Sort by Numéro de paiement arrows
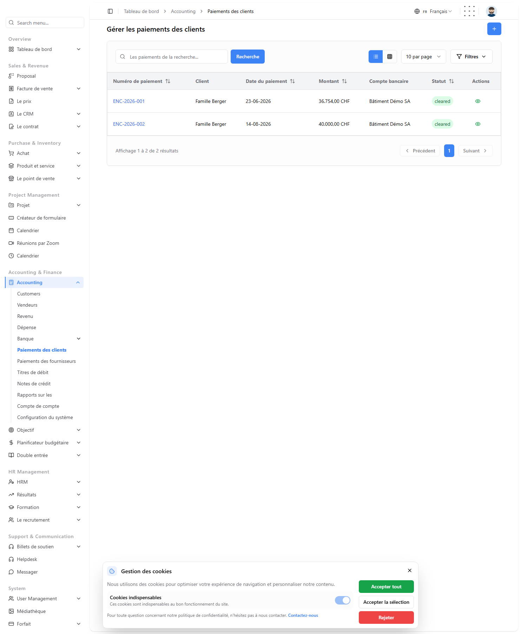Screen dimensions: 521x634 click(168, 81)
